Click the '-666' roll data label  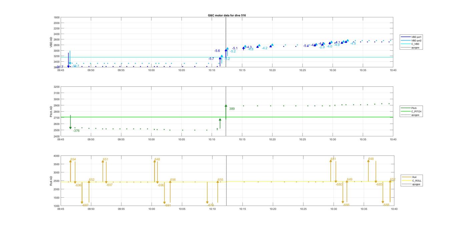[346, 205]
